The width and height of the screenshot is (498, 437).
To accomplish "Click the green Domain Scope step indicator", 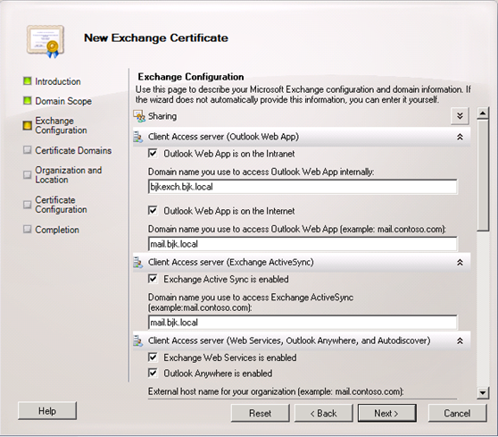I will (28, 101).
